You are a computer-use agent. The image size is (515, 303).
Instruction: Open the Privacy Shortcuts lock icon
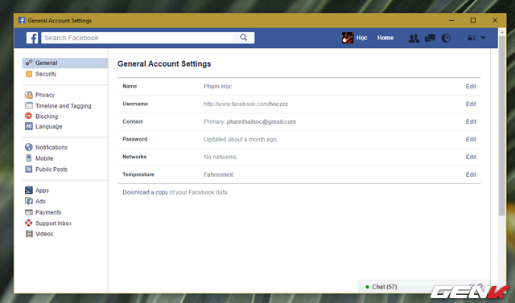pyautogui.click(x=472, y=38)
